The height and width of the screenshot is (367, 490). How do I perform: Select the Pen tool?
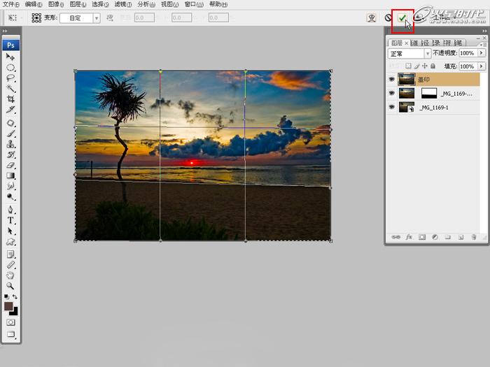point(10,210)
